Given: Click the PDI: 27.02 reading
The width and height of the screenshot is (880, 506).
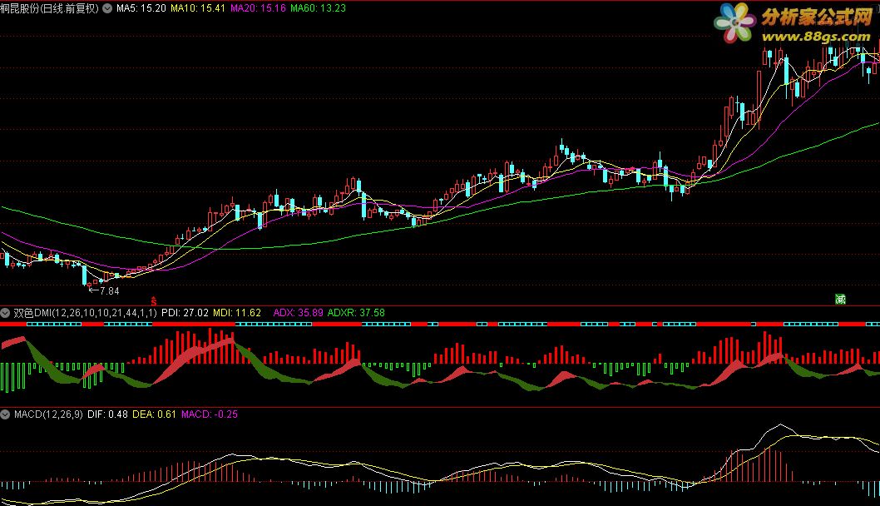Looking at the screenshot, I should coord(185,313).
